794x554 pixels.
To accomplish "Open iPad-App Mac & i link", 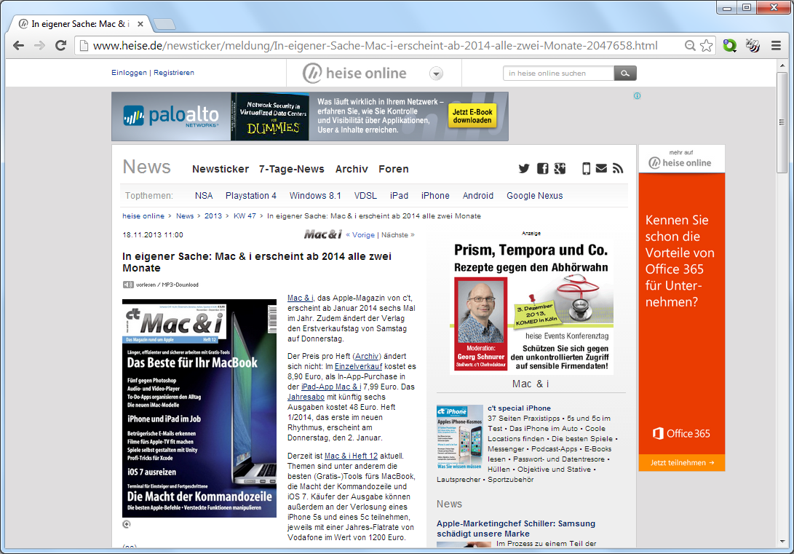I will coord(331,387).
